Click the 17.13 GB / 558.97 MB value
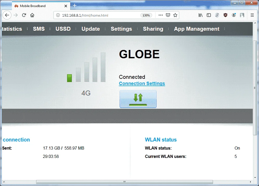Screen dimensions: 259x186 [64, 148]
